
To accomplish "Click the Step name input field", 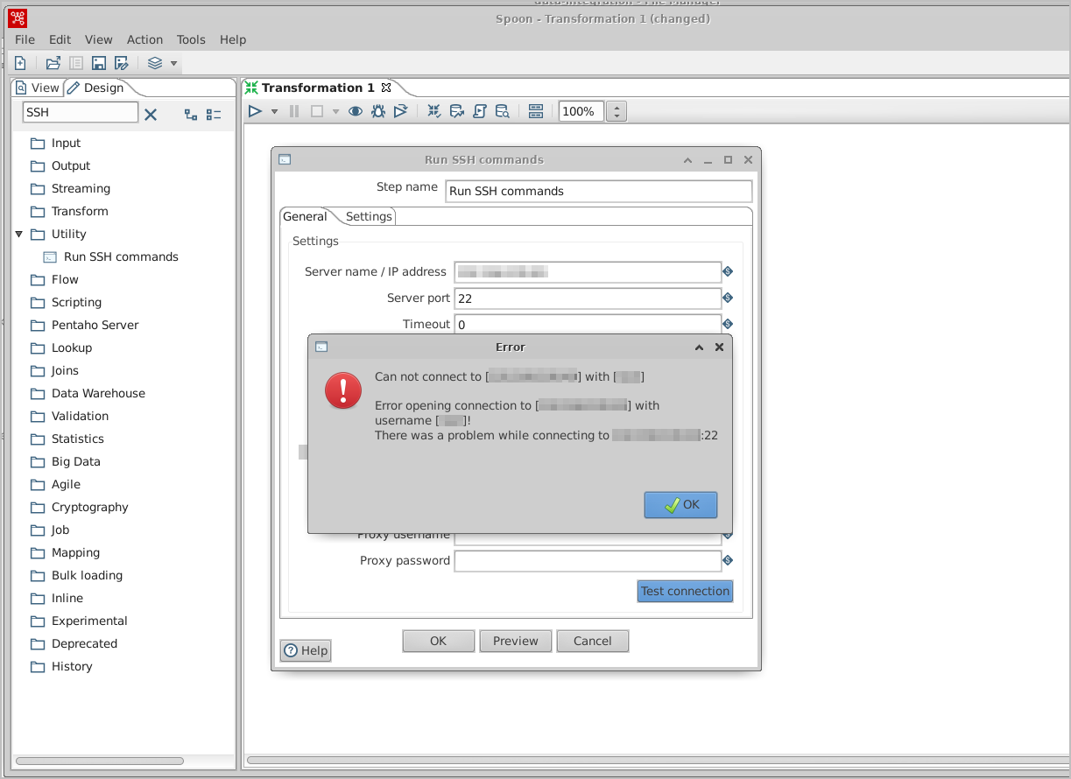I will (598, 191).
